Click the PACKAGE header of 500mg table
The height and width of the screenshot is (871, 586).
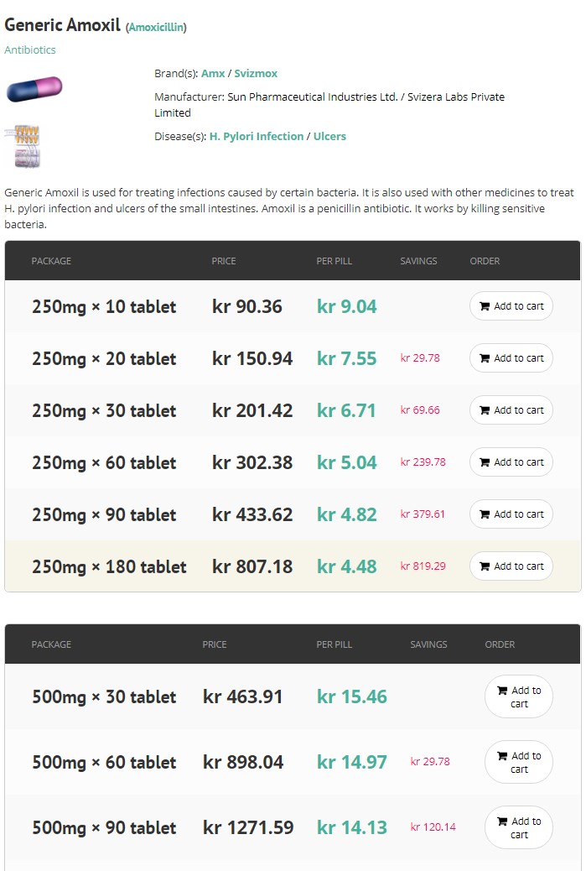51,644
